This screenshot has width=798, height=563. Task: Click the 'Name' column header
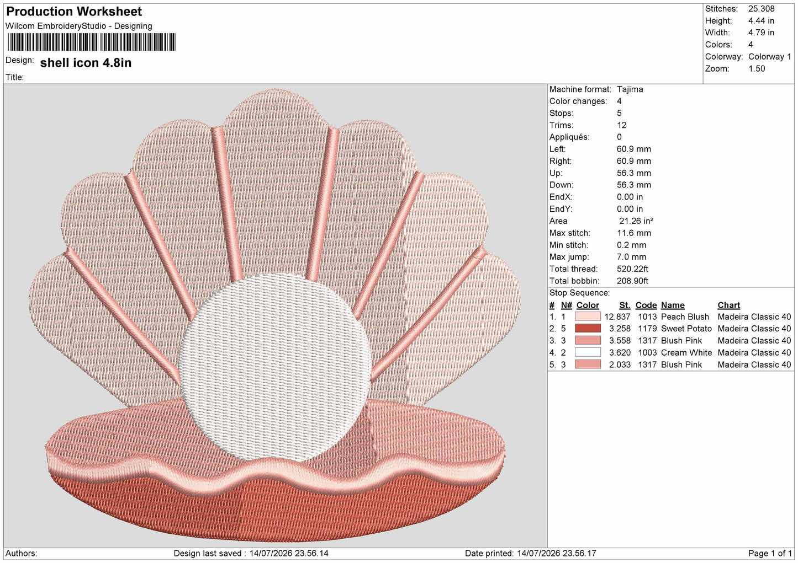pyautogui.click(x=673, y=305)
